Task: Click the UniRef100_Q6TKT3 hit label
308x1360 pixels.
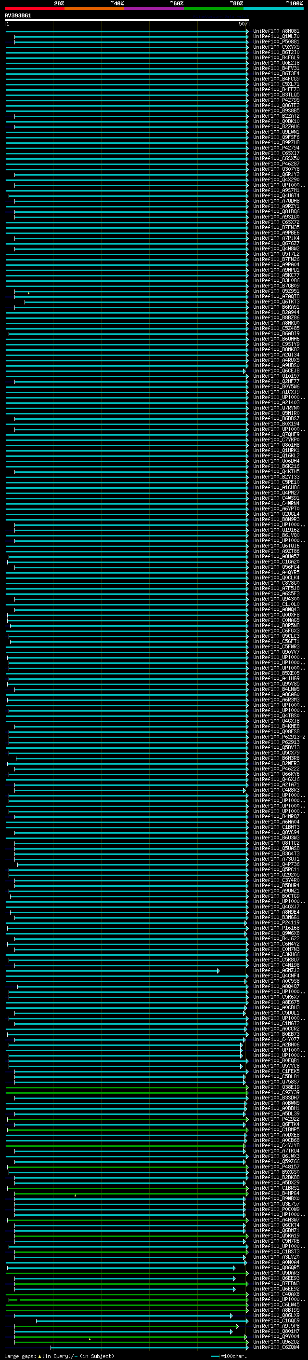Action: point(276,302)
